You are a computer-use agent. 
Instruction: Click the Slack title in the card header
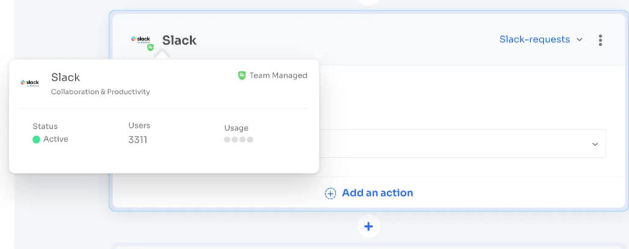179,40
